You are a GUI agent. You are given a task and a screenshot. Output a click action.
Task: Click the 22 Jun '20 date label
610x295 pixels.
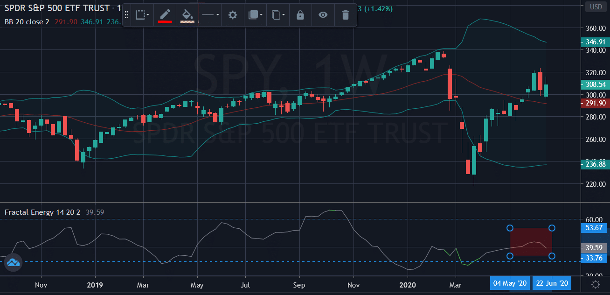click(552, 283)
